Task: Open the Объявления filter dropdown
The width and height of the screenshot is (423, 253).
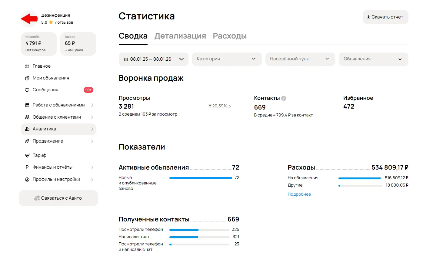Action: click(x=374, y=59)
